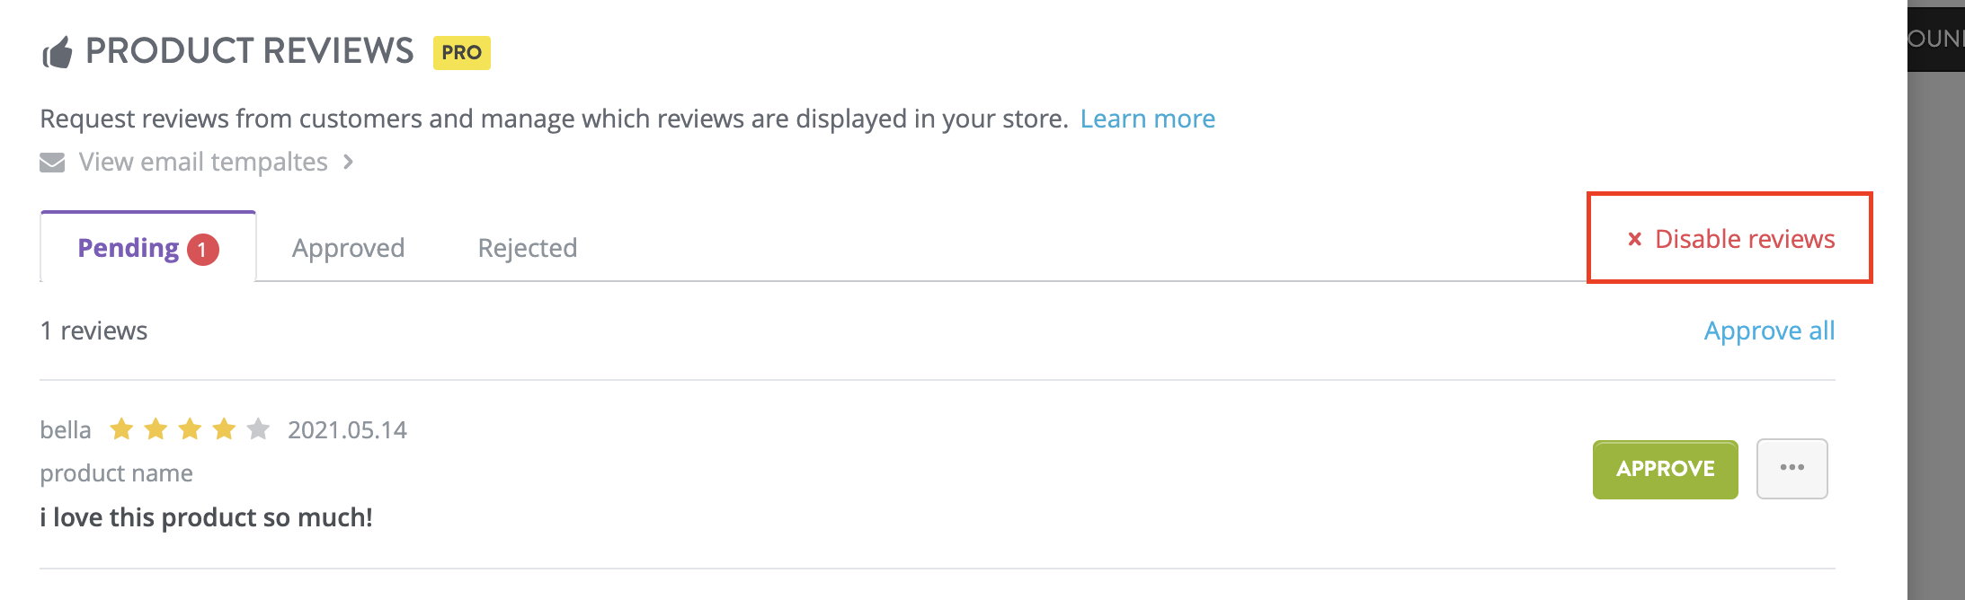Open View email tempaltes link
1965x600 pixels.
[x=203, y=162]
